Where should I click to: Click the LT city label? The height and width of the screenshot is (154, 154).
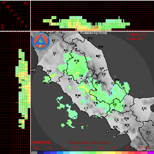pos(86,108)
